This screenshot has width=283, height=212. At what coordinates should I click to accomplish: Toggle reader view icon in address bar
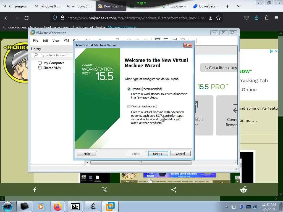tap(210, 18)
